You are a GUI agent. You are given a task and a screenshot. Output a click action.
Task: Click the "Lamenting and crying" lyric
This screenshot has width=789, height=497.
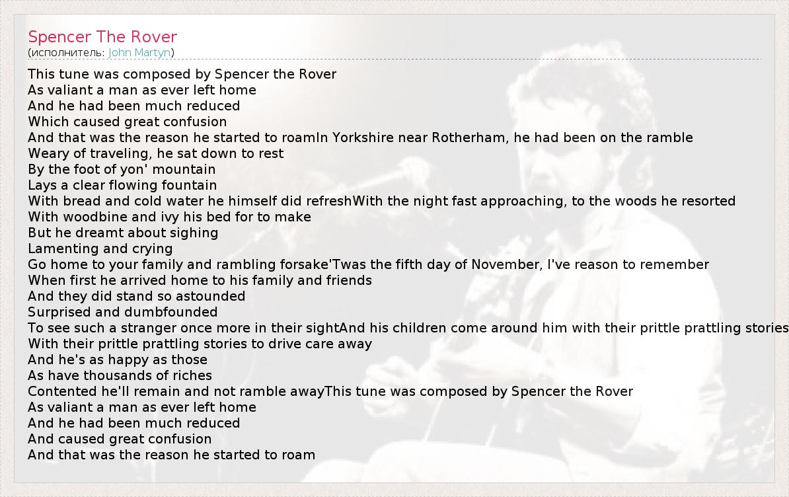click(x=100, y=249)
